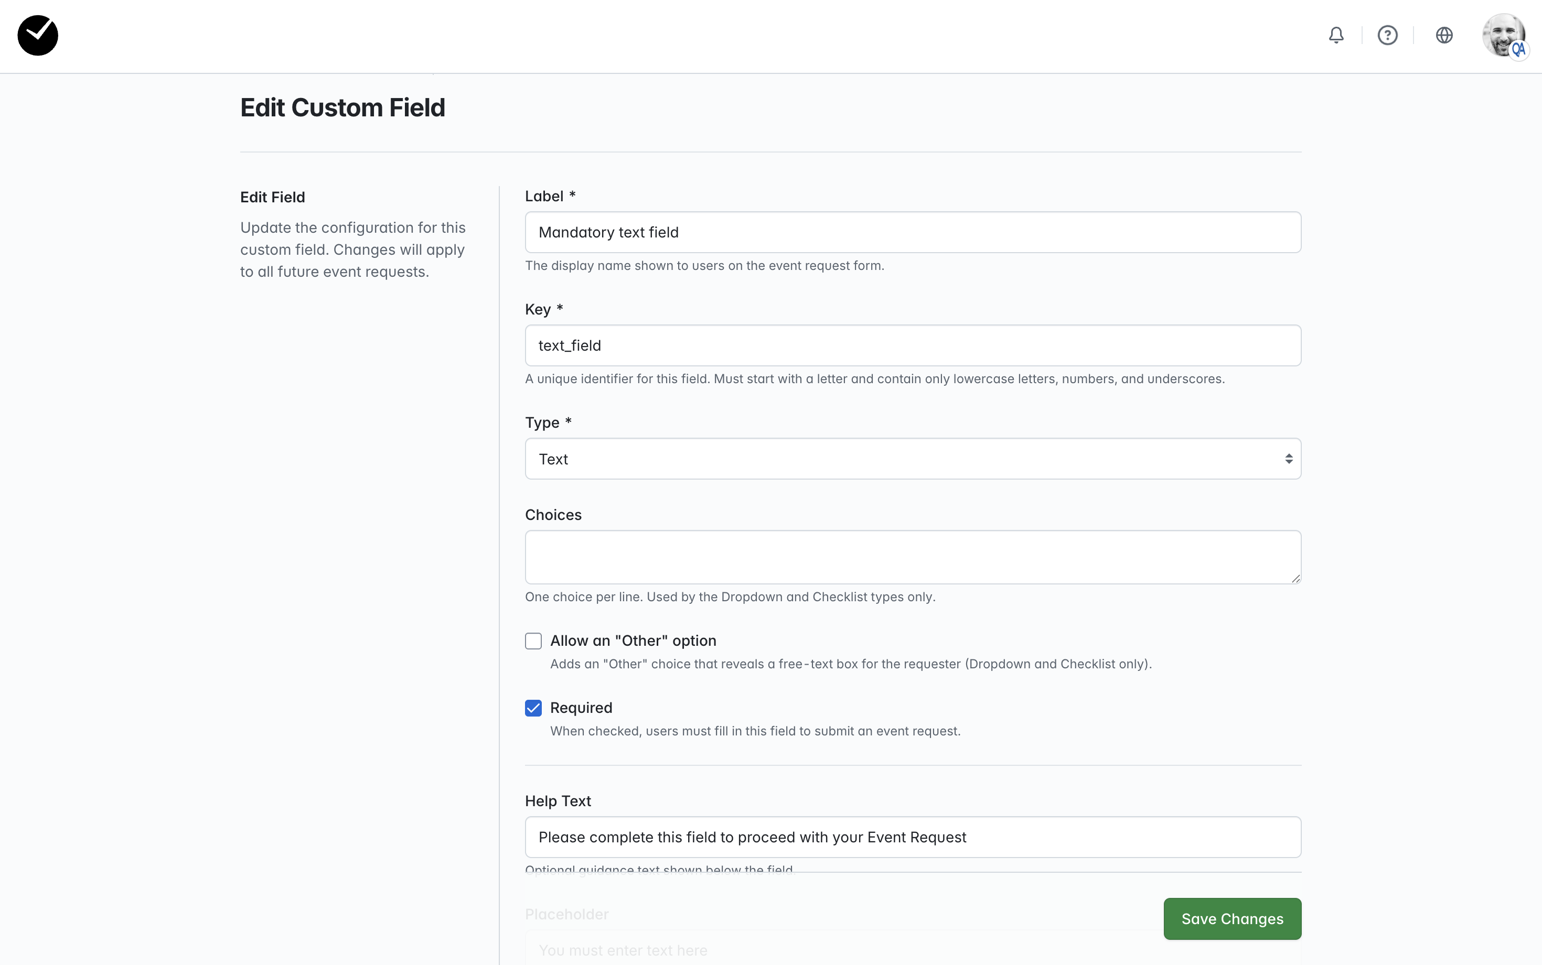Click the "Required" label text
The height and width of the screenshot is (965, 1542).
pyautogui.click(x=581, y=708)
